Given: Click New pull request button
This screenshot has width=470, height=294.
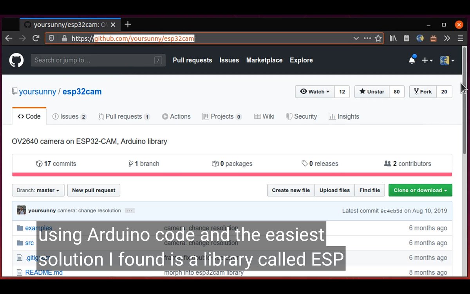Looking at the screenshot, I should point(94,190).
